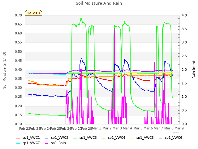Screen dimensions: 198x149
Task: Click the Mar 2 x-axis date label
Action: (107, 128)
